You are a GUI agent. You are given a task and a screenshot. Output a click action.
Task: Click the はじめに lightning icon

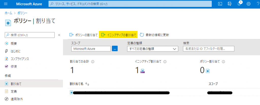6,51
